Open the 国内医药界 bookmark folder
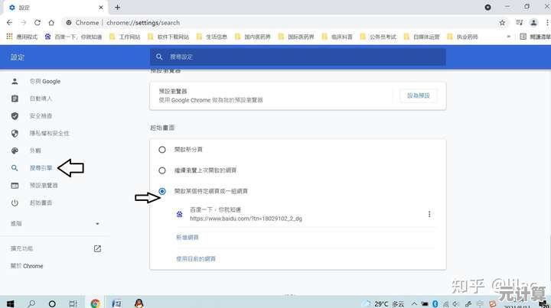This screenshot has height=308, width=551. click(x=253, y=37)
